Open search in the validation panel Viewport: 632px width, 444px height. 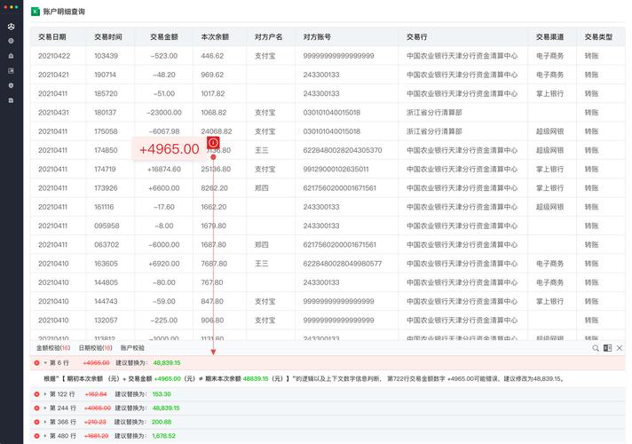(596, 347)
